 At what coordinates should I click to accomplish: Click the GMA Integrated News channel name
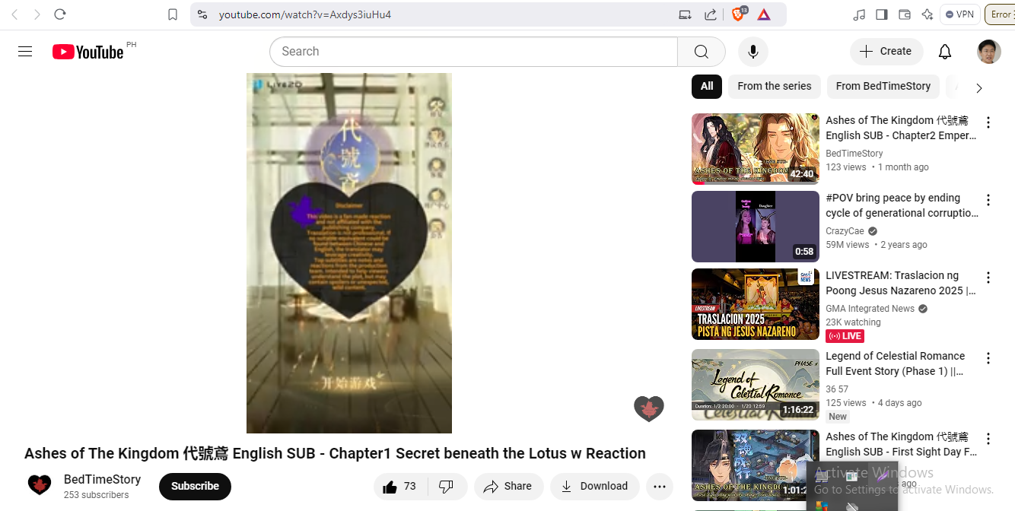870,309
